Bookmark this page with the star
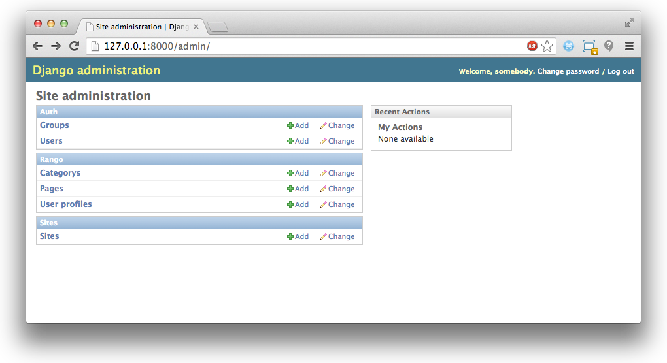667x363 pixels. coord(547,46)
